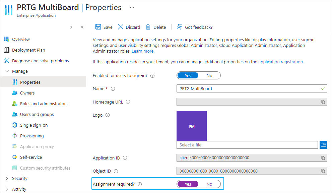Copy the Application ID value
Screen dimensions: 332x193
tap(323, 158)
